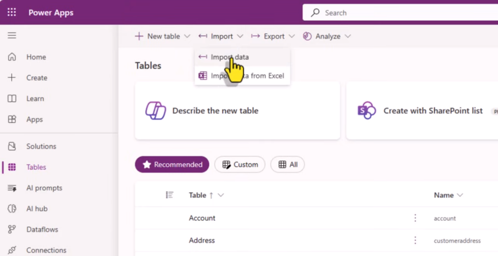This screenshot has width=498, height=256.
Task: Open the Account row more options dots
Action: pos(415,218)
